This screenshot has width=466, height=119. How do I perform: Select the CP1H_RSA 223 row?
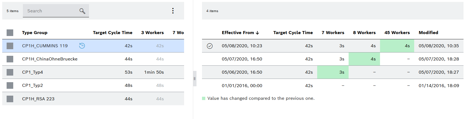coord(93,99)
